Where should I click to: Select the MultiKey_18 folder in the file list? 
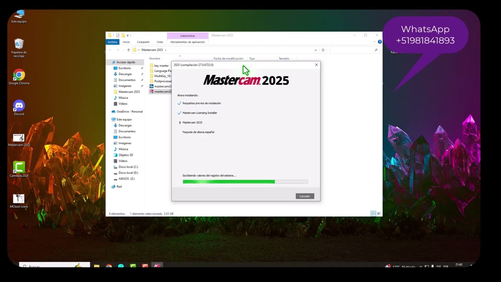click(x=160, y=76)
